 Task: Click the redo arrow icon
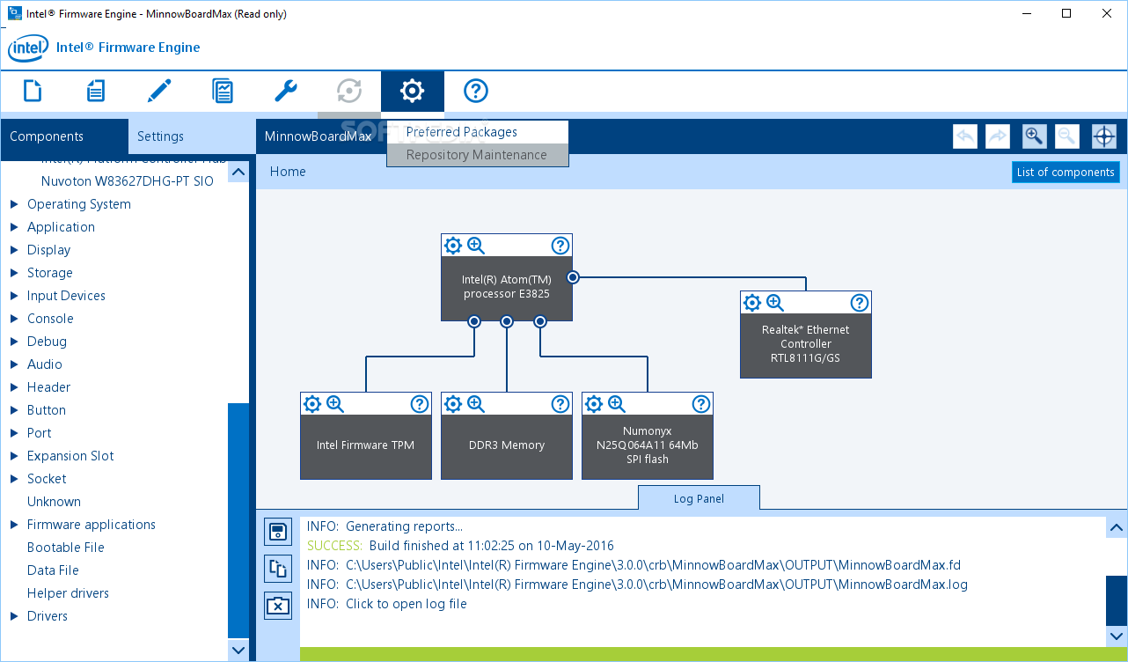[997, 136]
